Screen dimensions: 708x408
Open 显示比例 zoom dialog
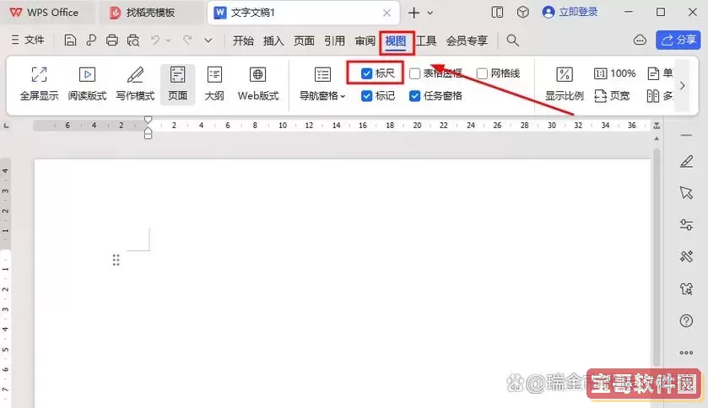pos(564,83)
